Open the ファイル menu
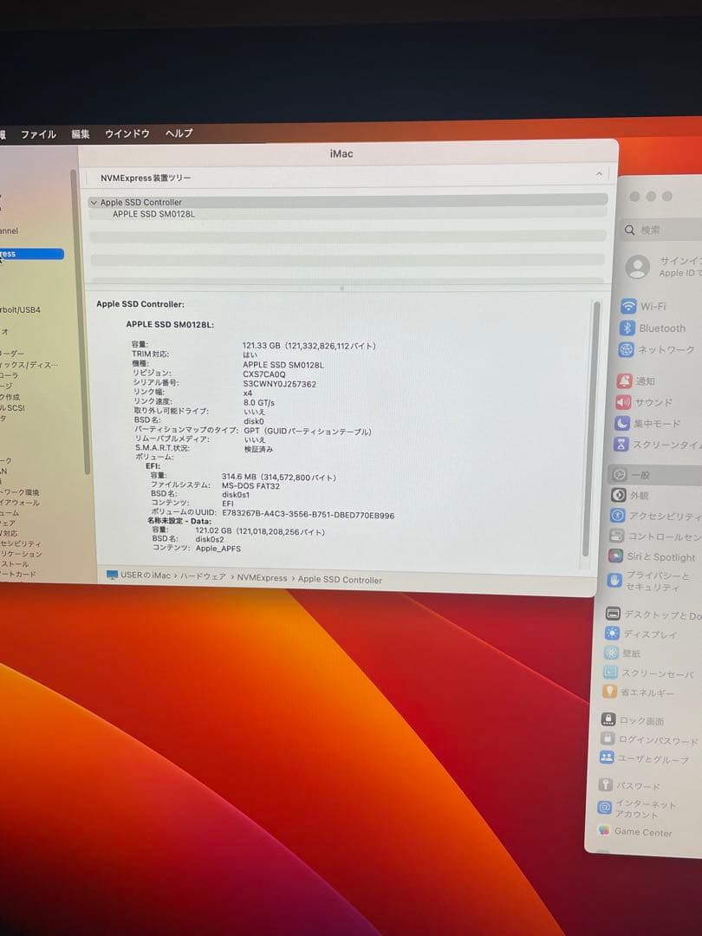This screenshot has width=702, height=936. (x=38, y=134)
